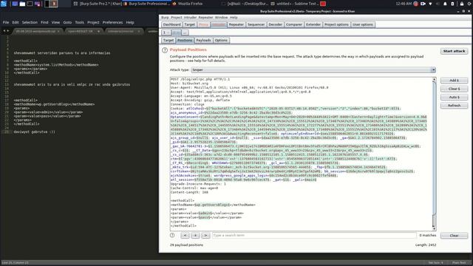Click the Payload Positions help icon
This screenshot has height=266, width=473.
(x=165, y=50)
